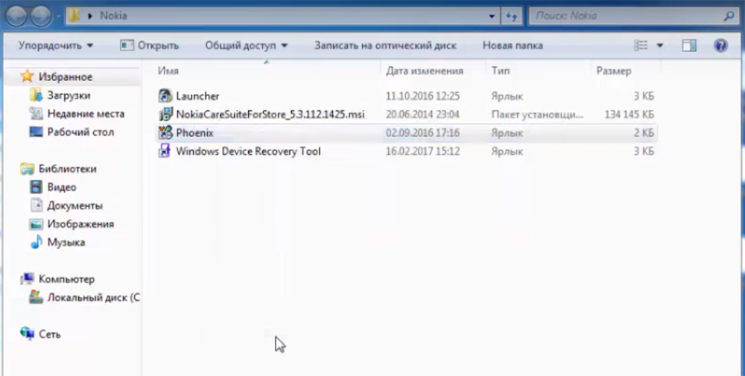Sort by Дата изменения column header
Image resolution: width=745 pixels, height=376 pixels.
434,71
